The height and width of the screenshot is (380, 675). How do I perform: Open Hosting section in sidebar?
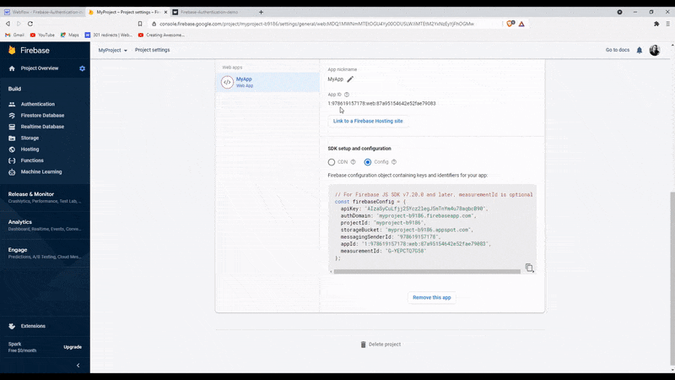click(x=30, y=149)
